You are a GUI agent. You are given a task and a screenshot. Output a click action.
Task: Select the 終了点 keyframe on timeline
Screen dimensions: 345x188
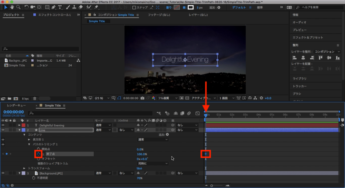pyautogui.click(x=206, y=154)
